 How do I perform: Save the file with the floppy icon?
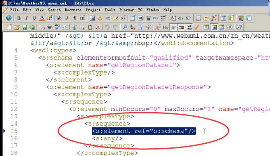25,27
